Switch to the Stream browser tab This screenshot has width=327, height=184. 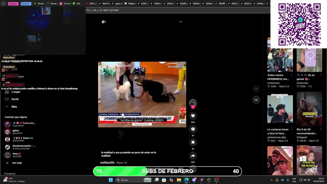[x=39, y=4]
